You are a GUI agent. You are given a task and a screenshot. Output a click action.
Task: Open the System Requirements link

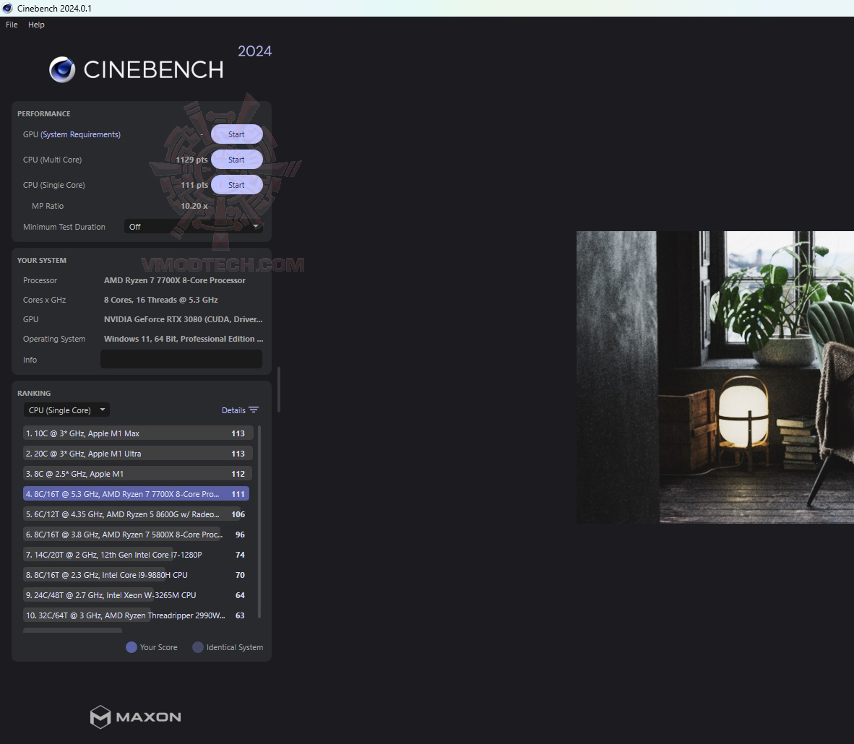point(81,134)
